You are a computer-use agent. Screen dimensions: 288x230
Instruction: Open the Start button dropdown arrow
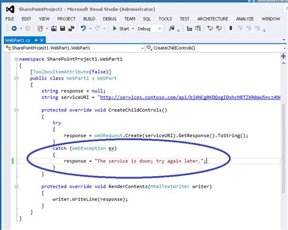133,29
